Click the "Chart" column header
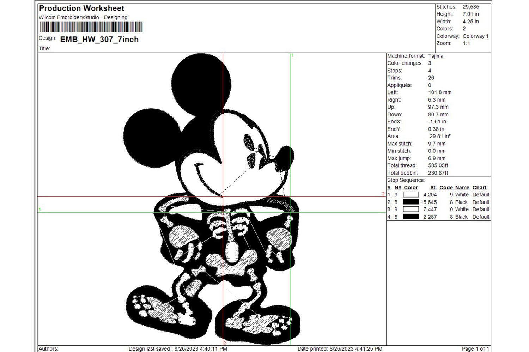Screen dimensions: 529x352 pyautogui.click(x=479, y=188)
